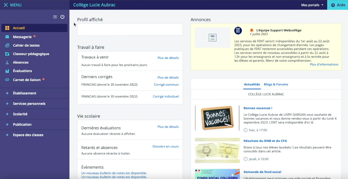Image resolution: width=348 pixels, height=179 pixels.
Task: Click the settings sliders icon in sidebar
Action: coord(55,17)
